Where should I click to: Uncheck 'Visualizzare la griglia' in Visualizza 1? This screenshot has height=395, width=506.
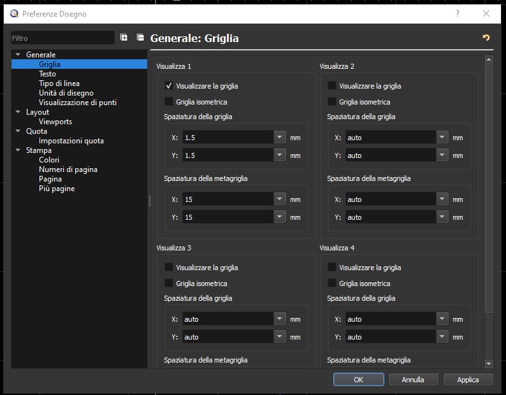[x=169, y=85]
